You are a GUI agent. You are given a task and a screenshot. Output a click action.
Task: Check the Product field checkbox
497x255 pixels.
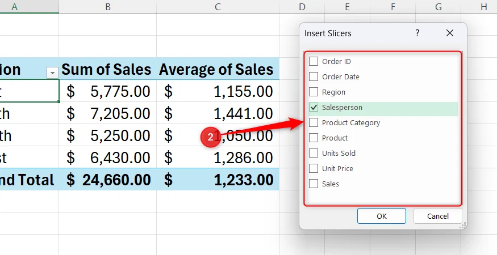[x=314, y=138]
